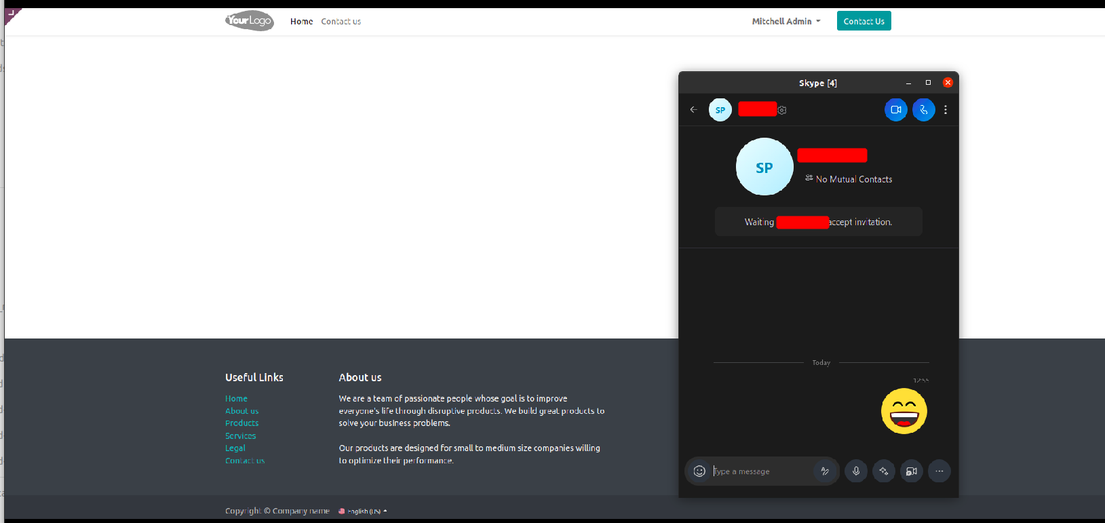Open the Skype chat more-options menu
Image resolution: width=1105 pixels, height=523 pixels.
pyautogui.click(x=946, y=110)
